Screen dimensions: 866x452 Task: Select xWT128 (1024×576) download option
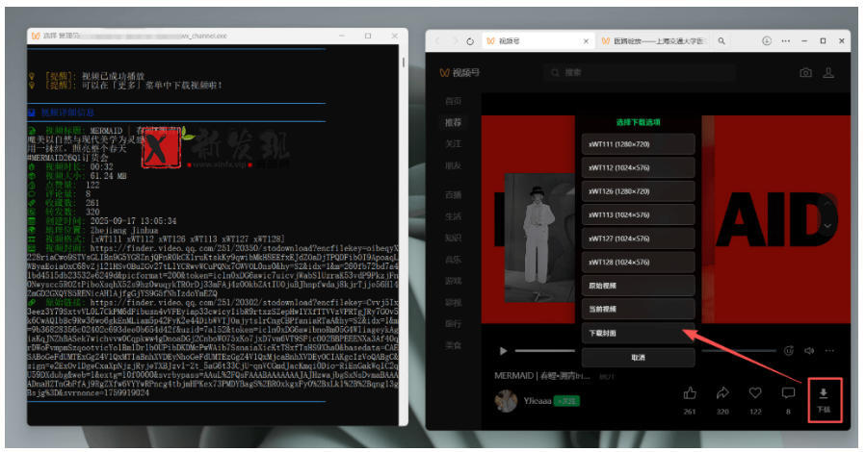[638, 263]
